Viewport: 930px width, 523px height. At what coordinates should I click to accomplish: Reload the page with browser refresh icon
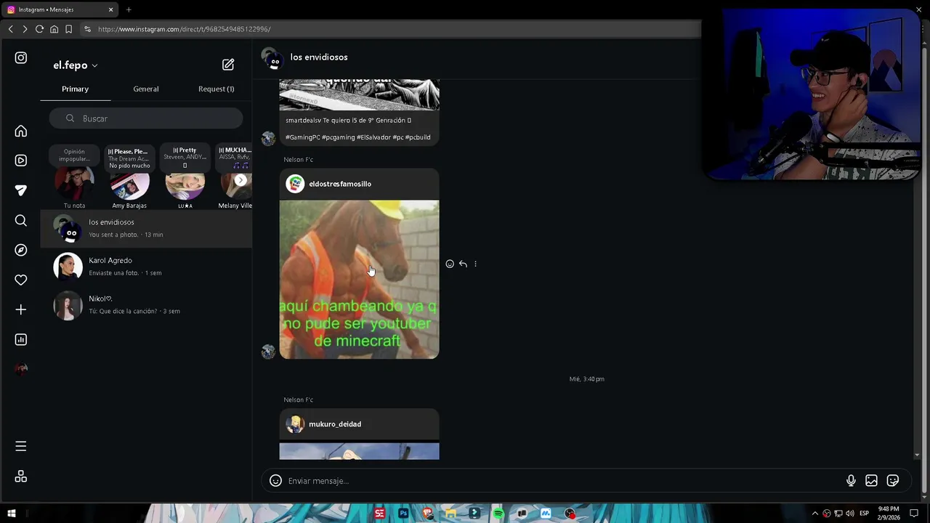[x=39, y=29]
